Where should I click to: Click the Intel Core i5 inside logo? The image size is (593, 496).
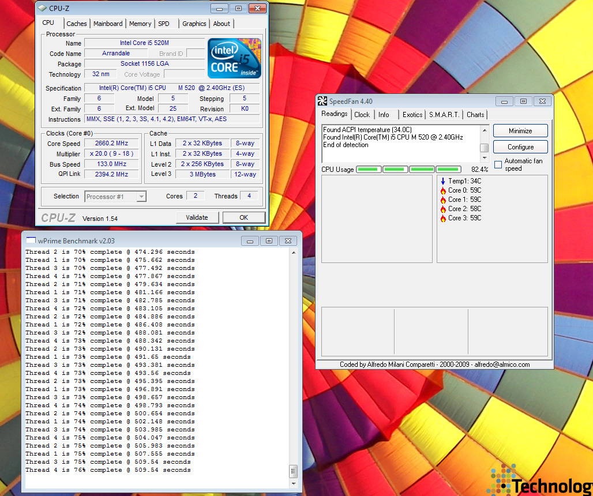click(234, 58)
